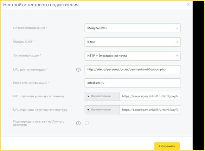Click the Сохранить button
Screen dimensions: 205x151
click(x=167, y=146)
